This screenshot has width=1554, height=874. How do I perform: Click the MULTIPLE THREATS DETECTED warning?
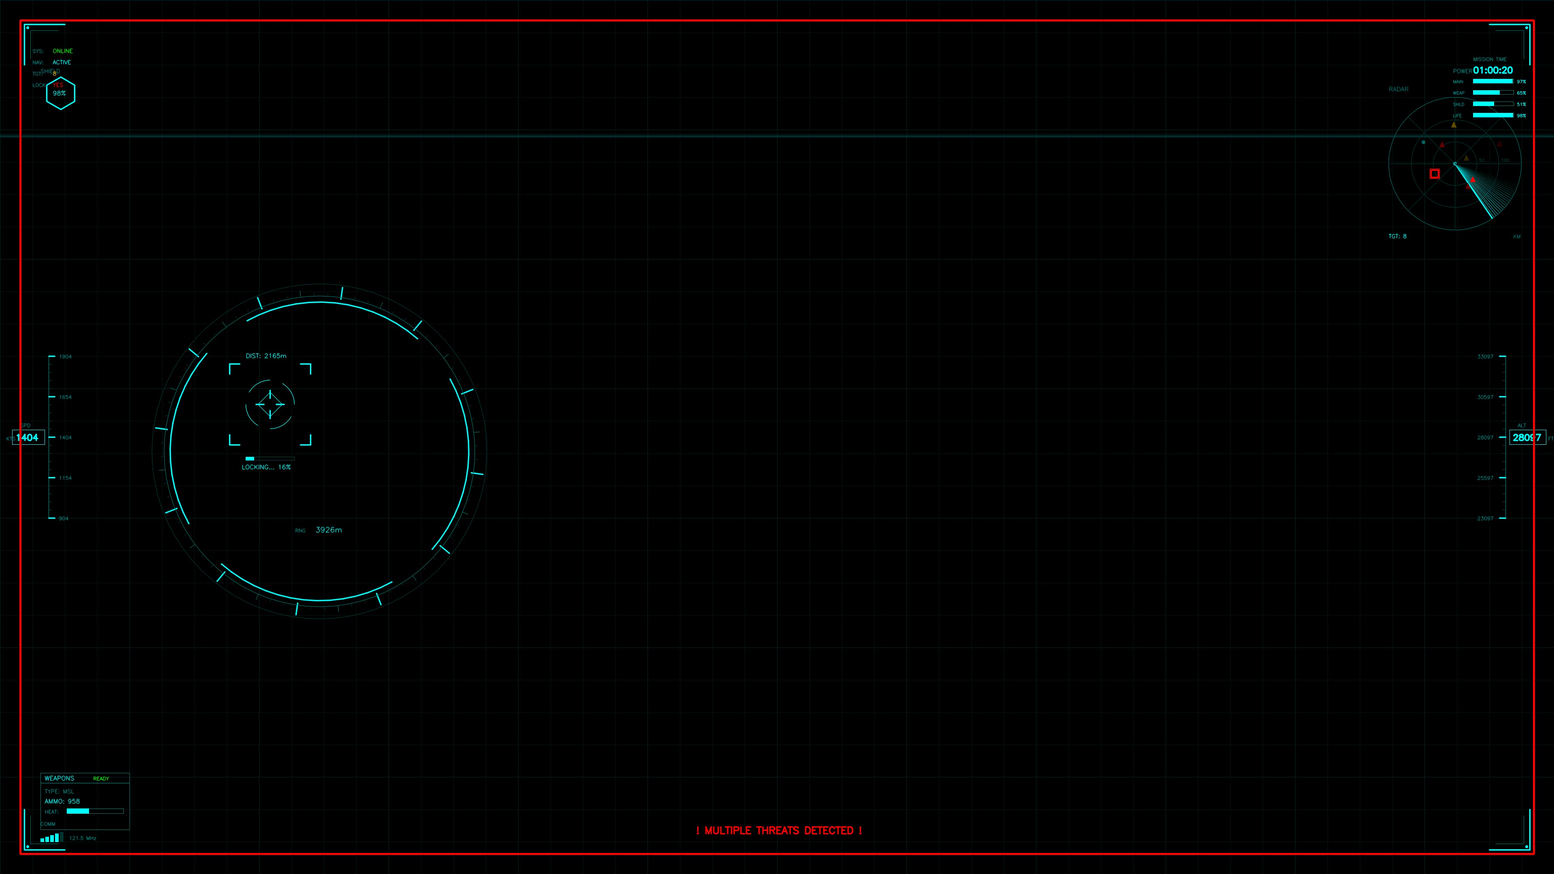point(778,830)
